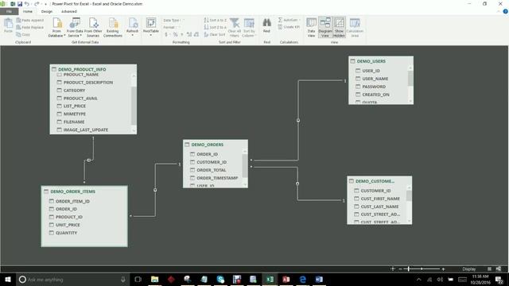Select UNIT_PRICE field in DEMO_ORDER_ITEMS

(68, 225)
